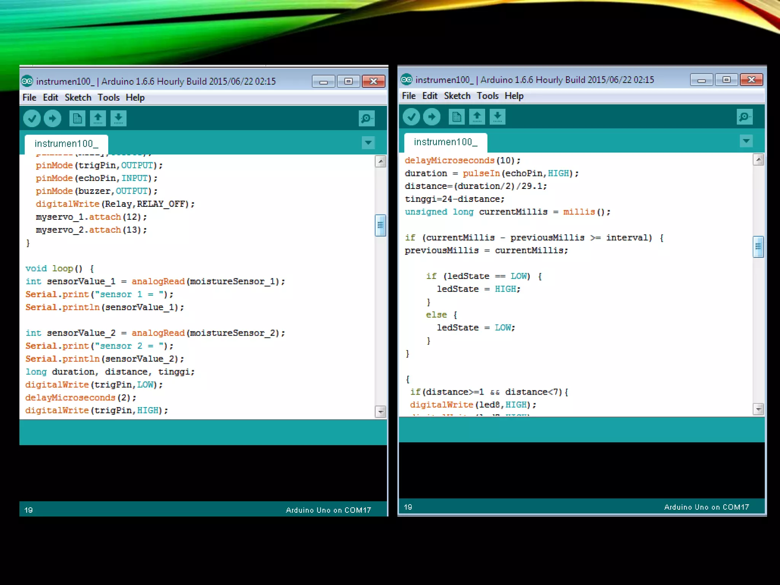Click New sketch icon in right window
780x585 pixels.
point(456,117)
